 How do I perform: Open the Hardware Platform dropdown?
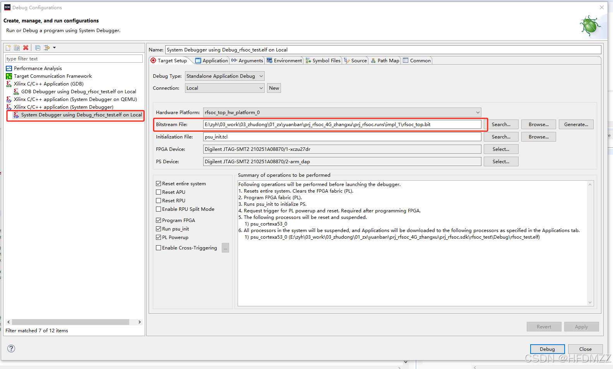click(x=342, y=113)
